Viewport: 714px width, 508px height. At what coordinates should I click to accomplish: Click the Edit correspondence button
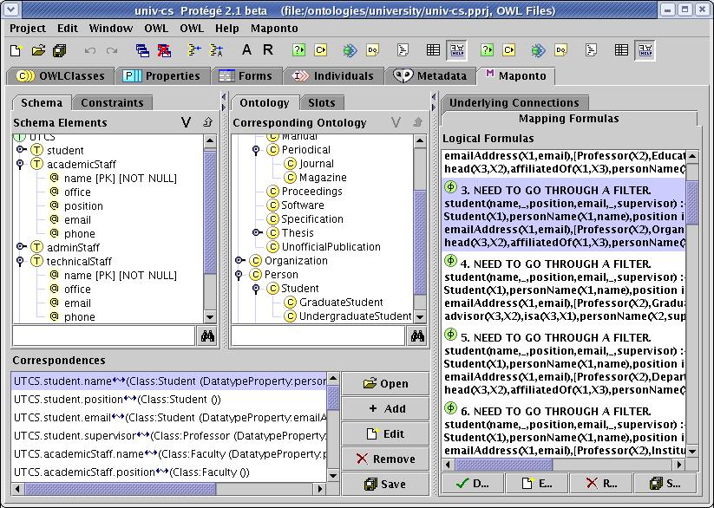tap(385, 433)
